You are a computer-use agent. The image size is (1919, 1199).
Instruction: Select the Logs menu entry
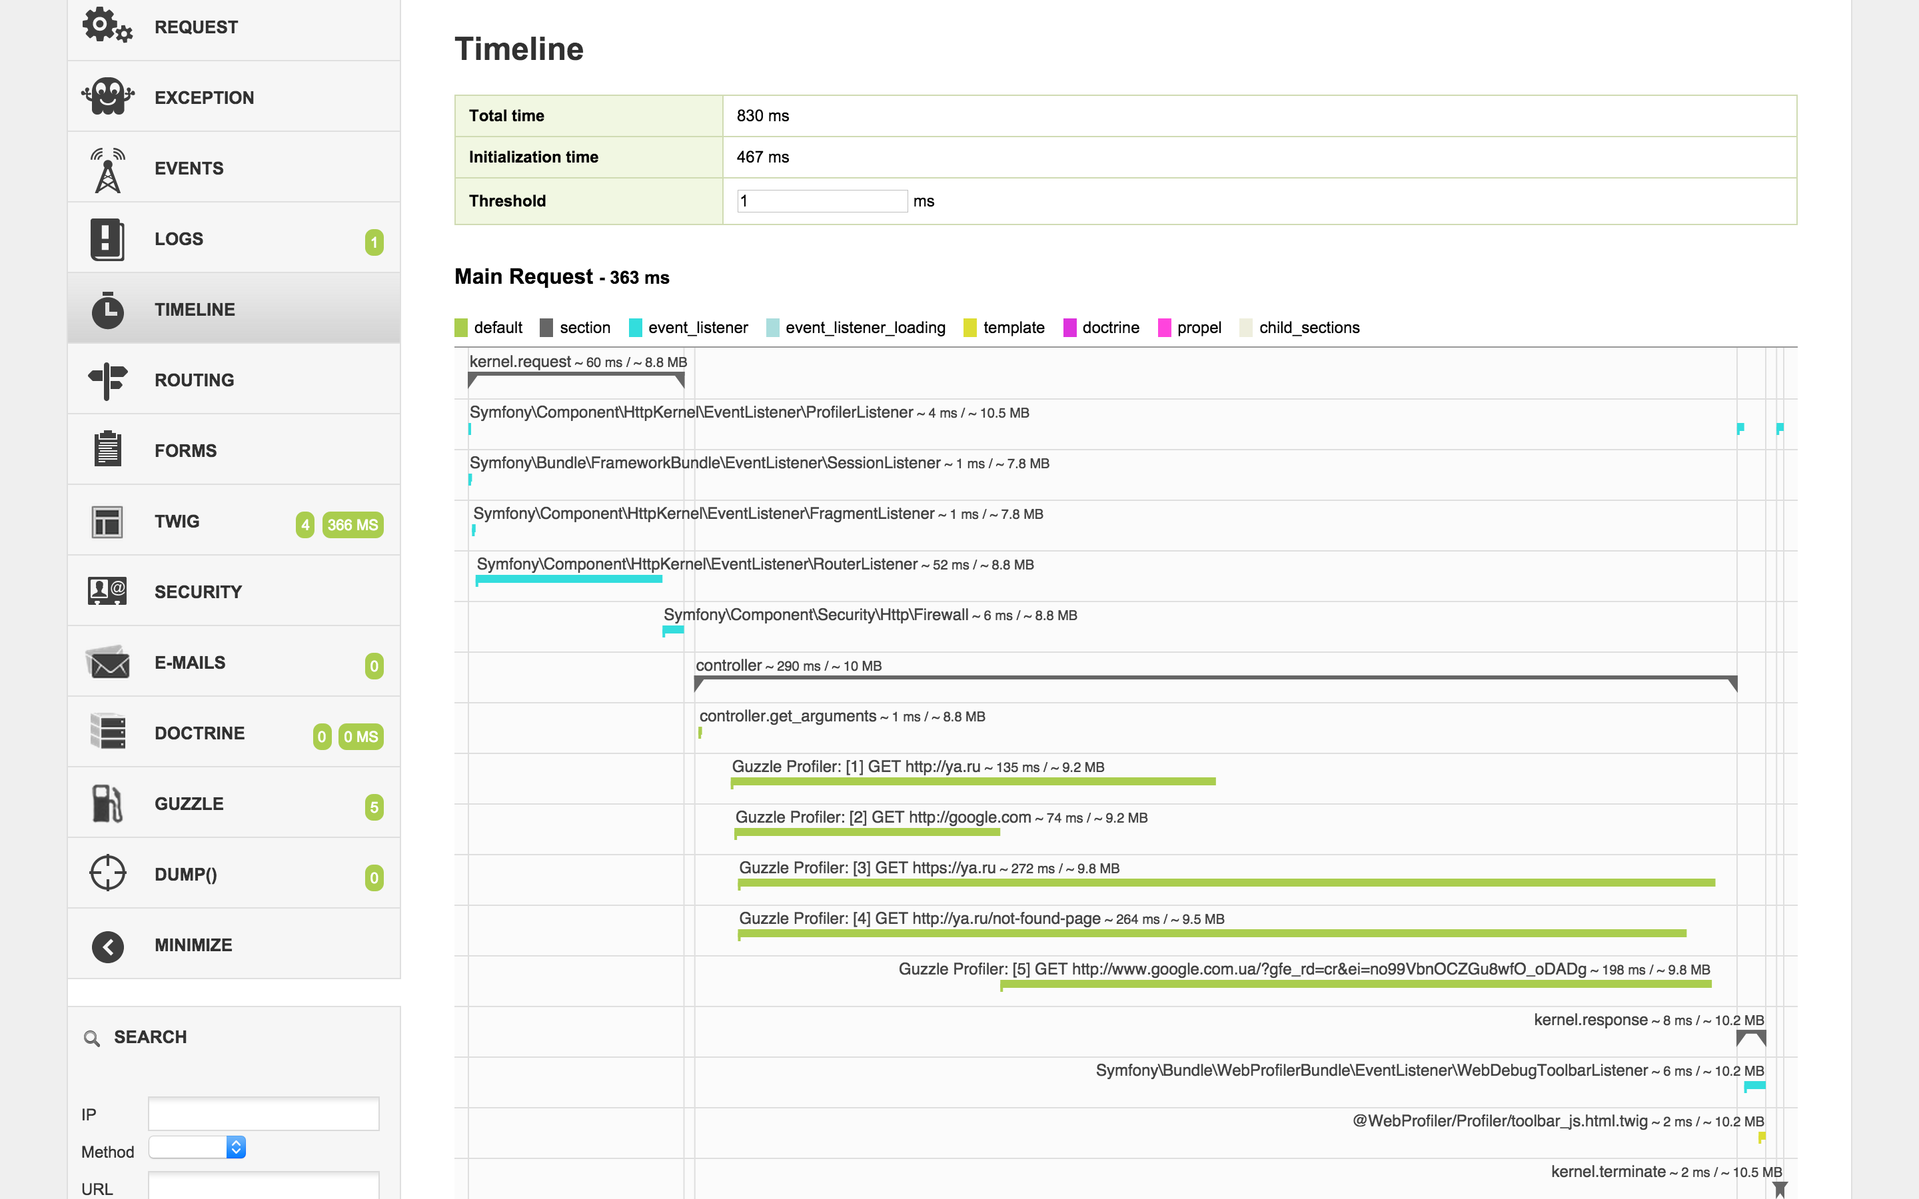coord(179,240)
